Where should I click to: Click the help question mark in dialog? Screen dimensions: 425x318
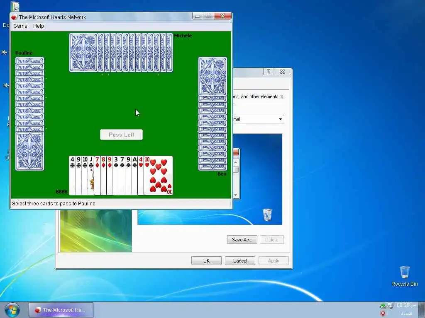coord(269,72)
